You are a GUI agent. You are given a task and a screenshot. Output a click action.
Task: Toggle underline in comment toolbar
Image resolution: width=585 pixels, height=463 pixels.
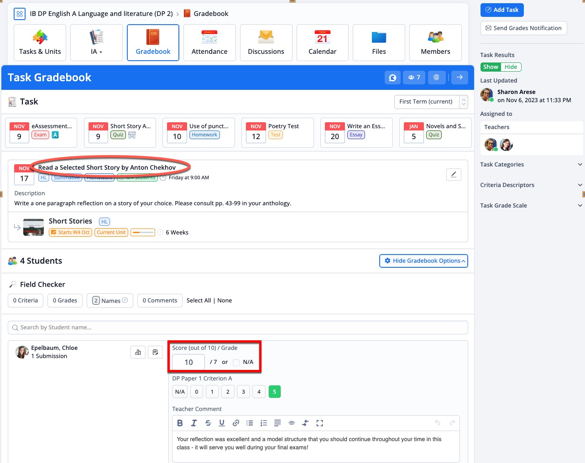[x=222, y=423]
